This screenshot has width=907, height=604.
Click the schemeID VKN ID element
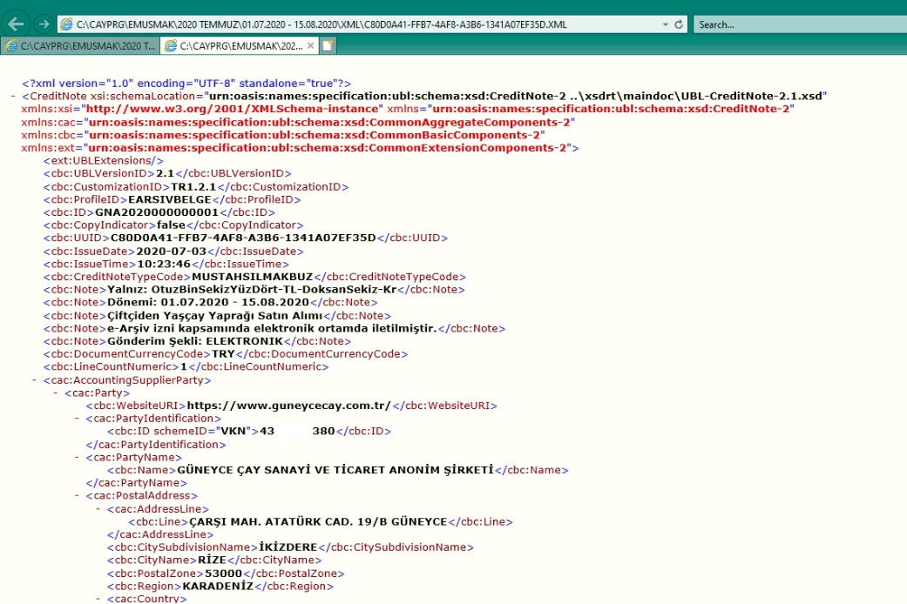tap(248, 431)
